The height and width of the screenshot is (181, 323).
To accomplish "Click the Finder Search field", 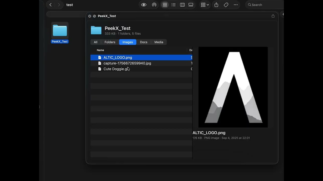I will click(x=265, y=5).
